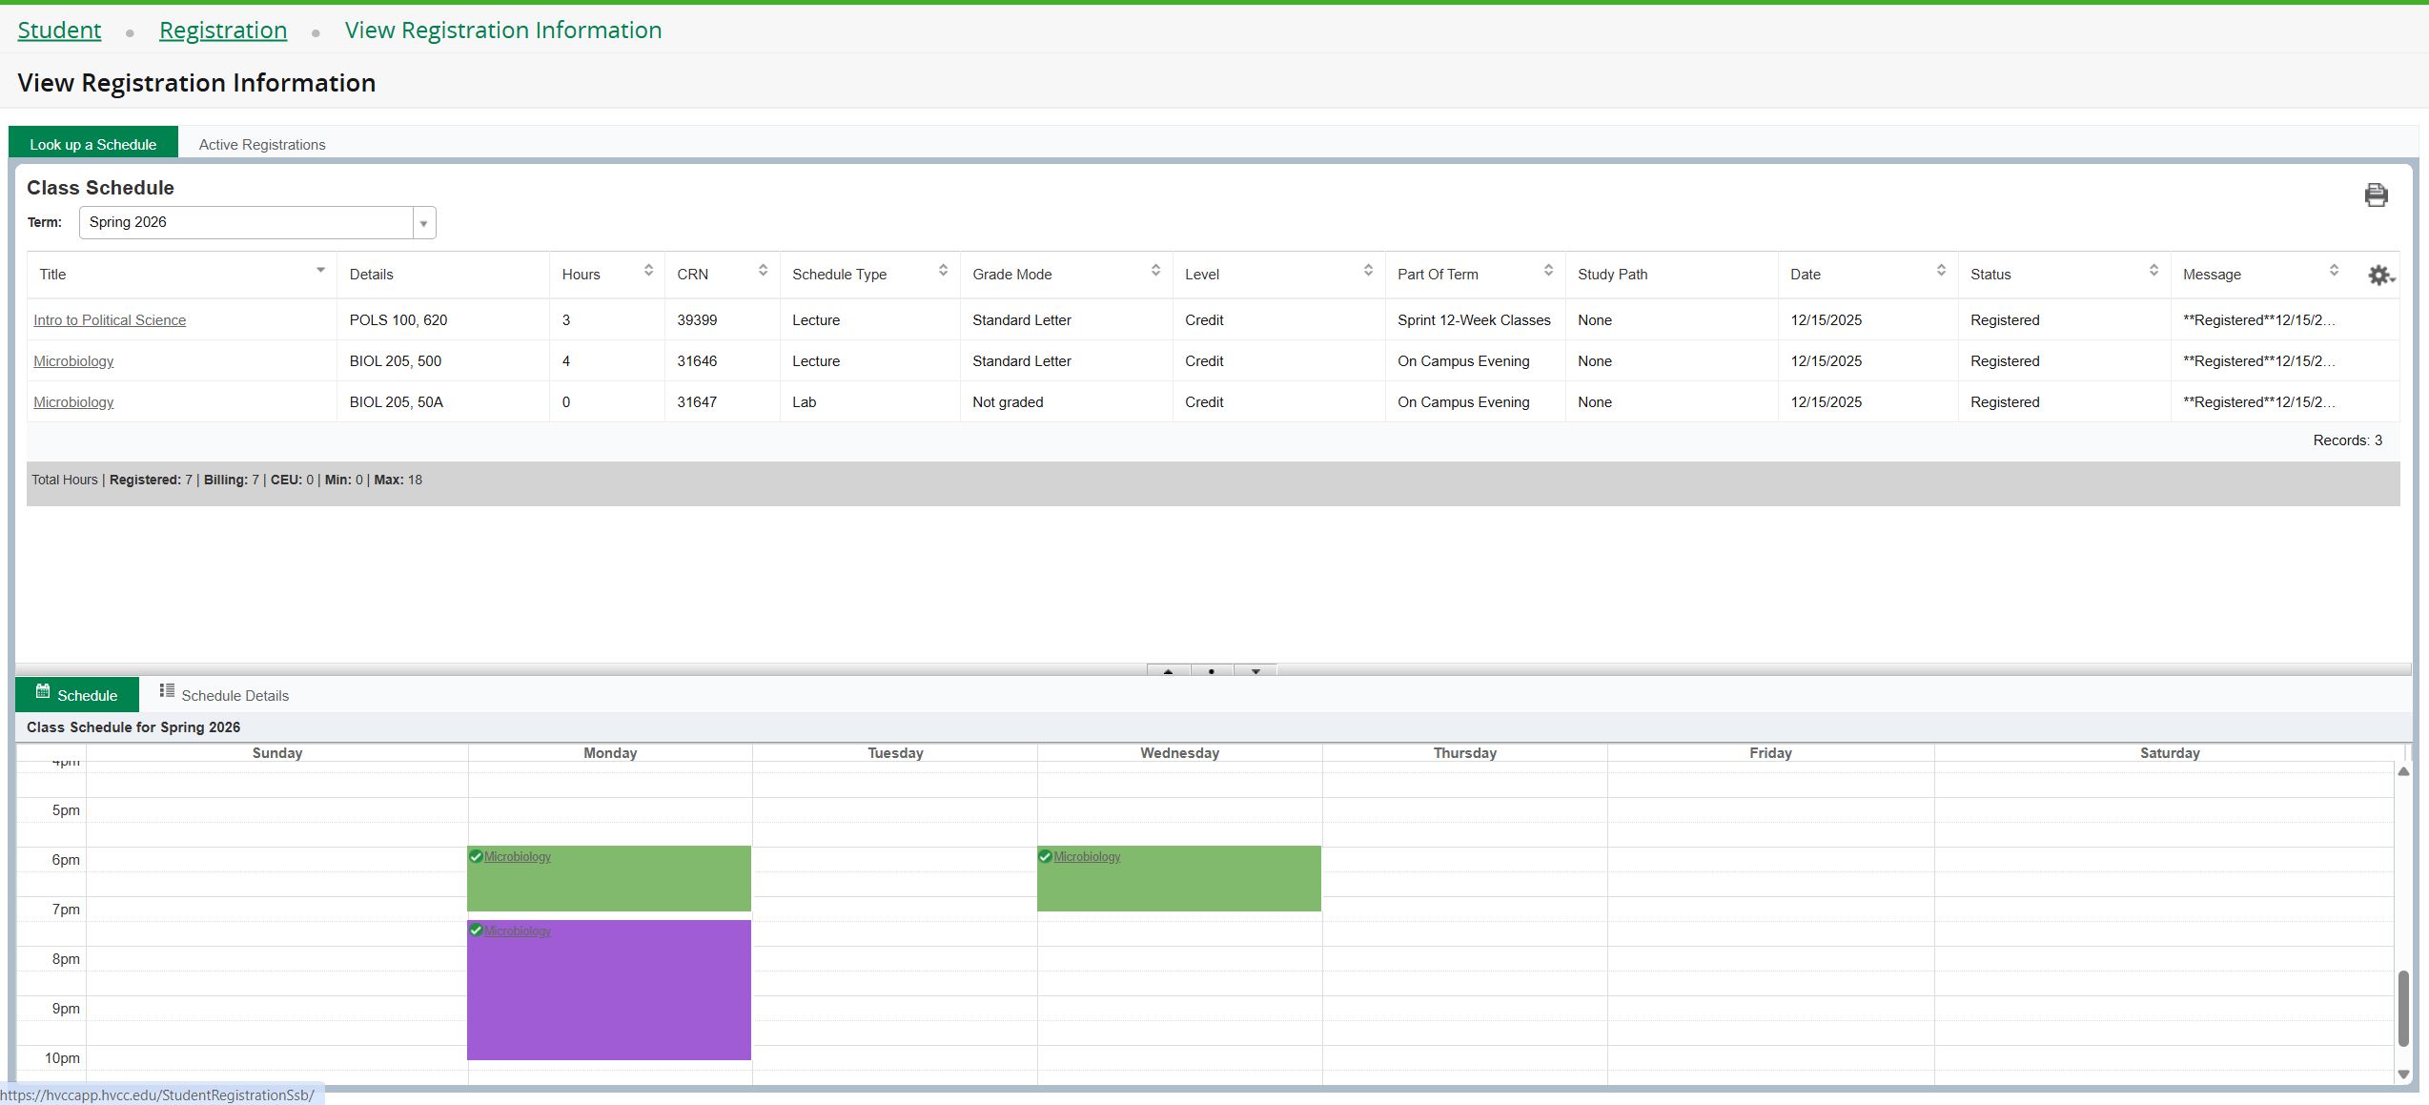This screenshot has width=2429, height=1105.
Task: Collapse panel with splitter up arrow
Action: pos(1169,671)
